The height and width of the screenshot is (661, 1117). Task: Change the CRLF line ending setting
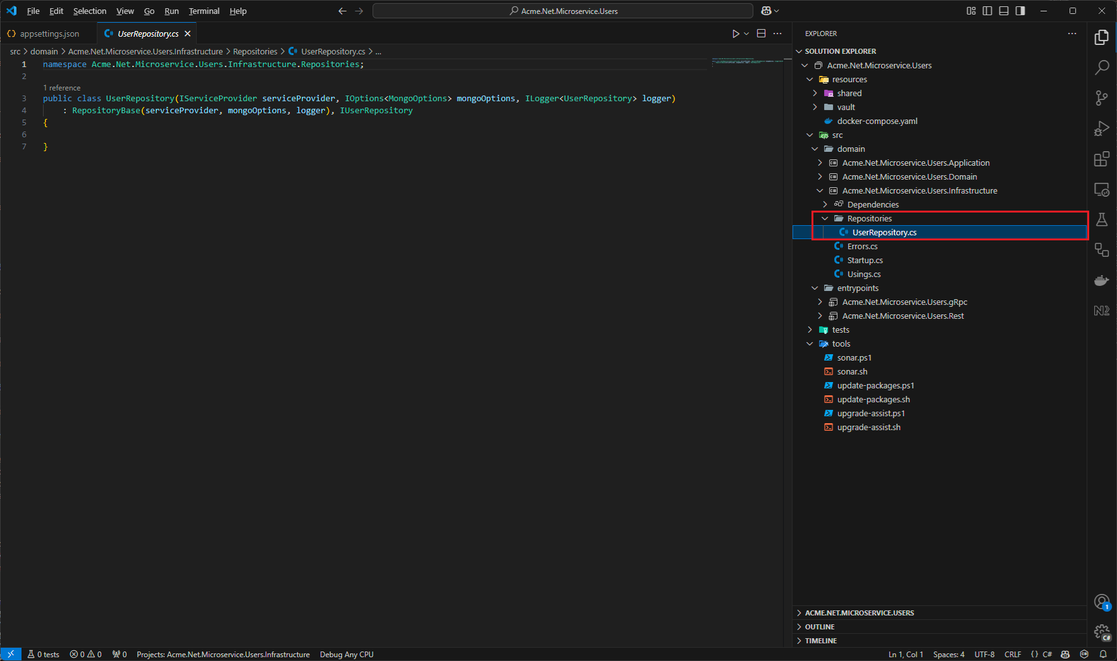[x=1013, y=654]
